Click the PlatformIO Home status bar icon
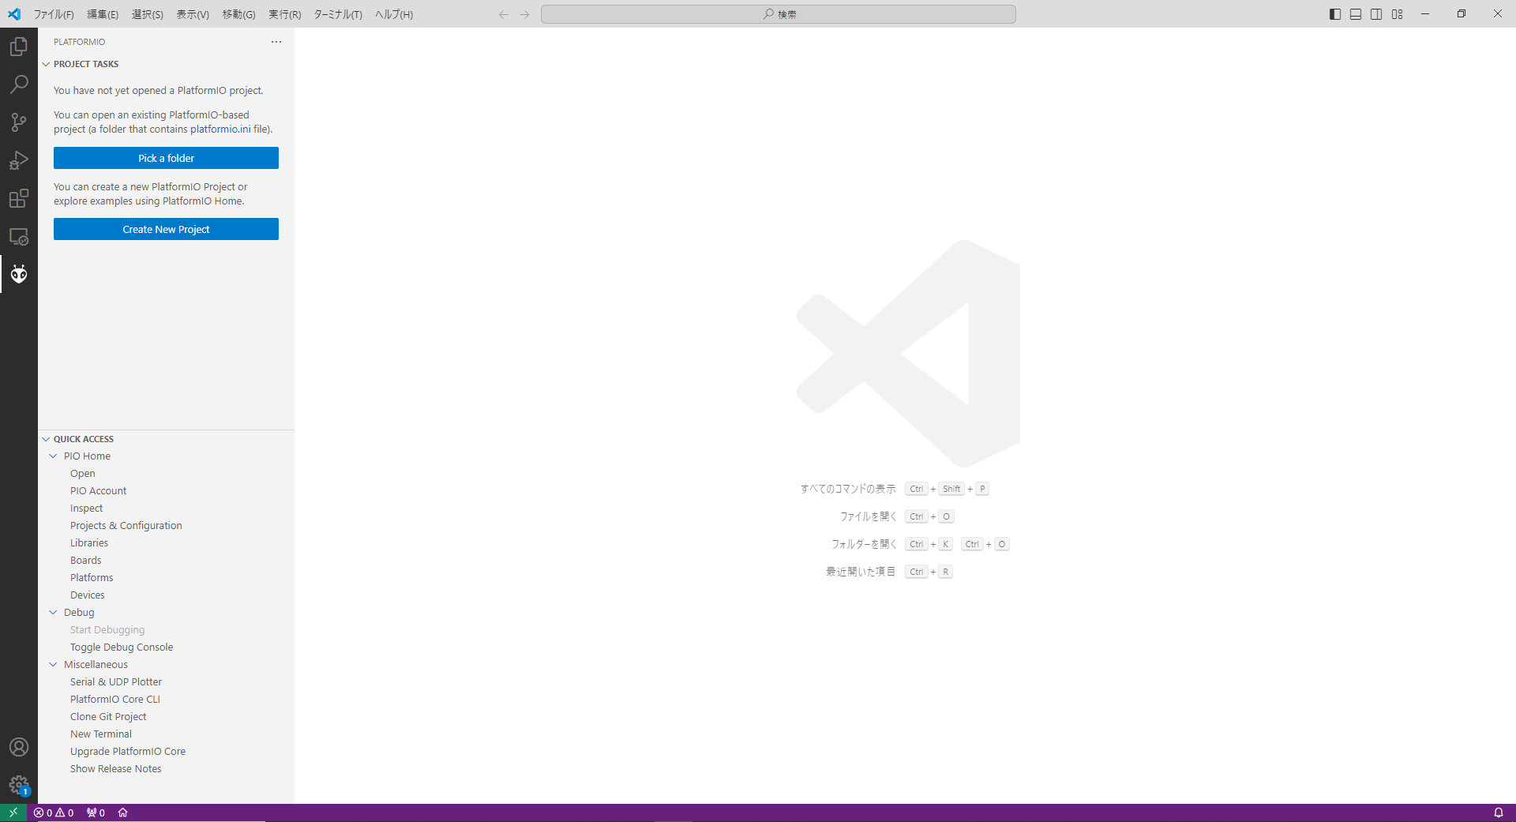Viewport: 1516px width, 822px height. point(122,813)
